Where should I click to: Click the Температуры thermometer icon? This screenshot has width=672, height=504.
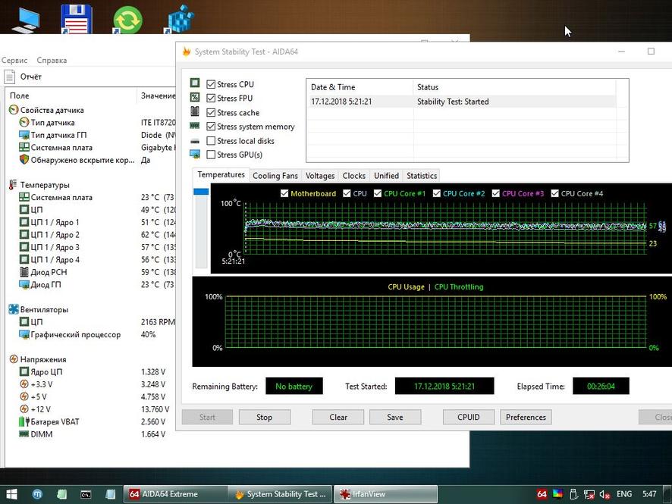pos(13,185)
